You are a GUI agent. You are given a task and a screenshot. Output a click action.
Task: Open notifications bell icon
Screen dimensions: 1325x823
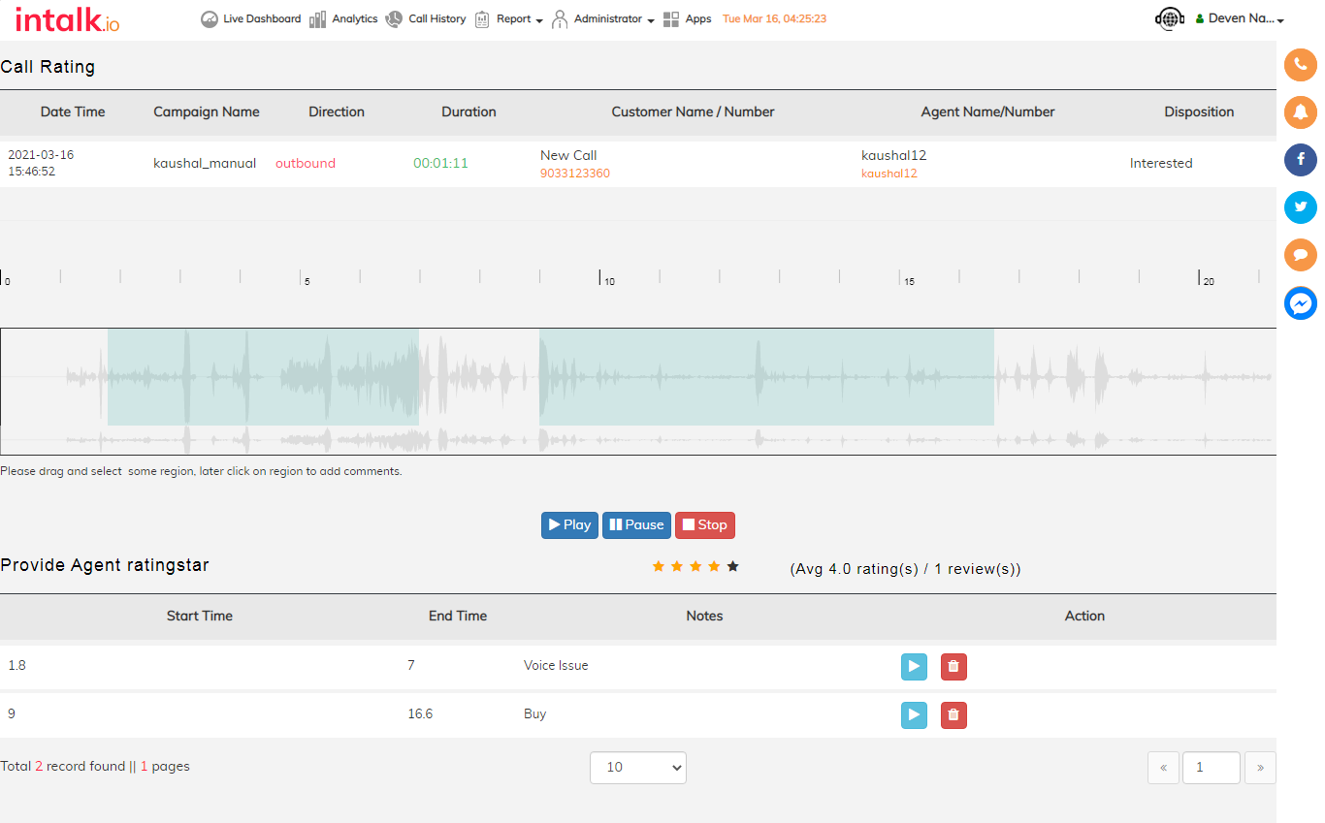pyautogui.click(x=1301, y=112)
